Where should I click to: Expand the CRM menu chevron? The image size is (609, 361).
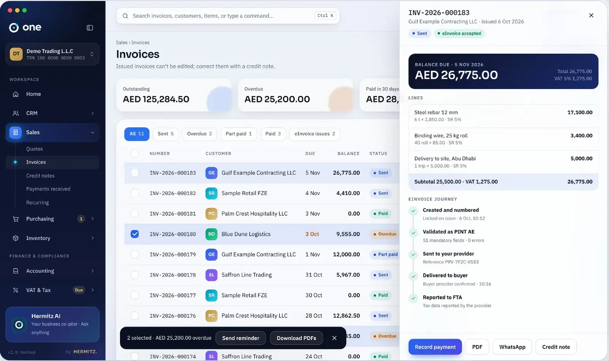(92, 113)
